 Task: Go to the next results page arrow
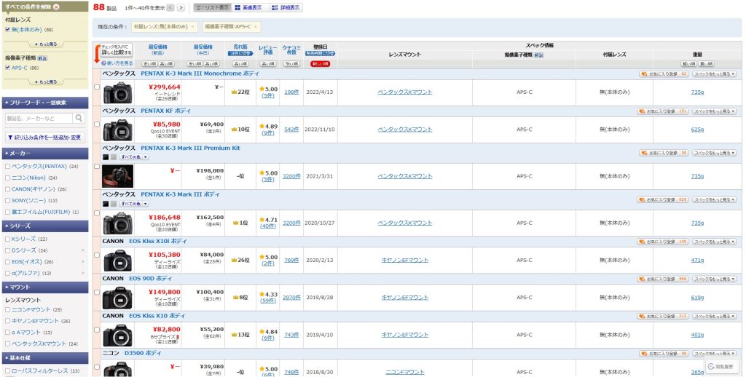point(181,7)
